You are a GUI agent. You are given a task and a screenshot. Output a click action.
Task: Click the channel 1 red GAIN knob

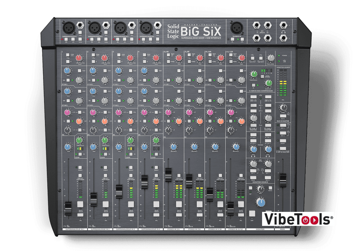click(x=79, y=58)
